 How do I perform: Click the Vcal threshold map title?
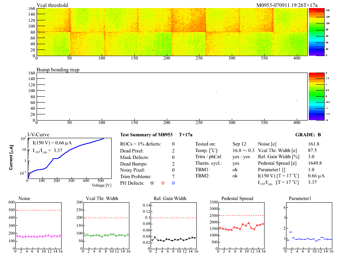click(x=52, y=5)
